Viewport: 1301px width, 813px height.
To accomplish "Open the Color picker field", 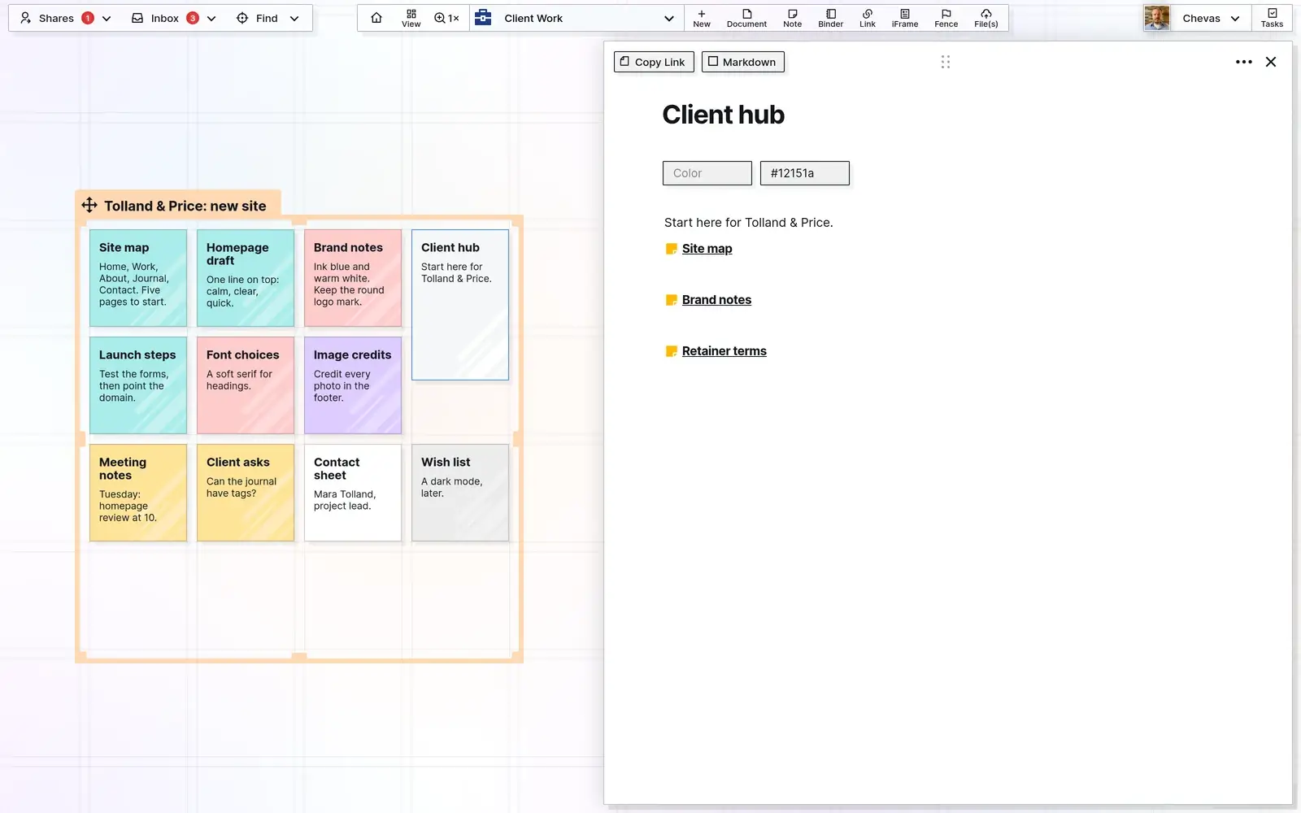I will (x=707, y=173).
